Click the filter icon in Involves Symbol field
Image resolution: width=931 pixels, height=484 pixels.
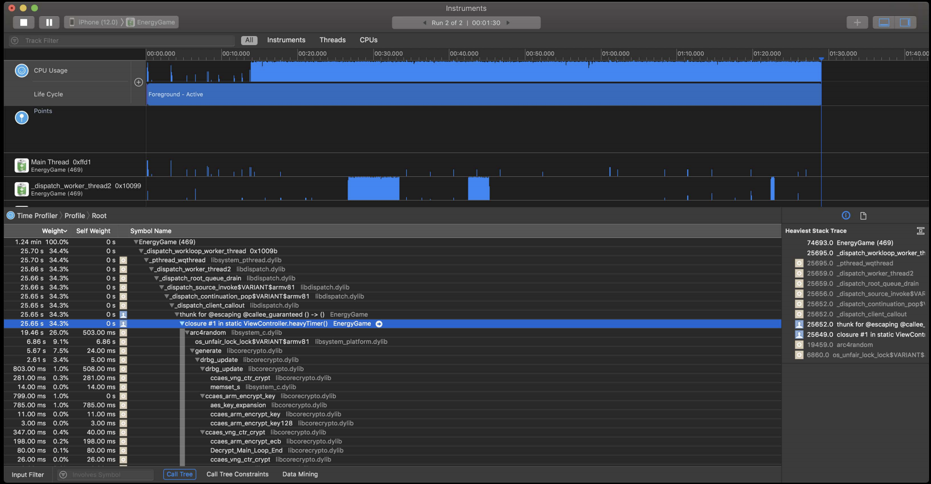[x=64, y=475]
